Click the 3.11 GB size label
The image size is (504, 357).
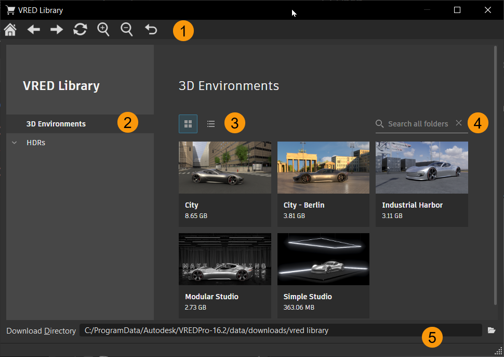(392, 215)
